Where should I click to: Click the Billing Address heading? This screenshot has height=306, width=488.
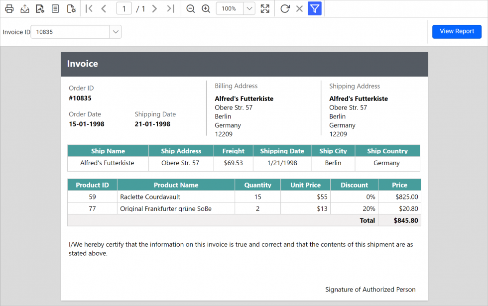pyautogui.click(x=236, y=86)
